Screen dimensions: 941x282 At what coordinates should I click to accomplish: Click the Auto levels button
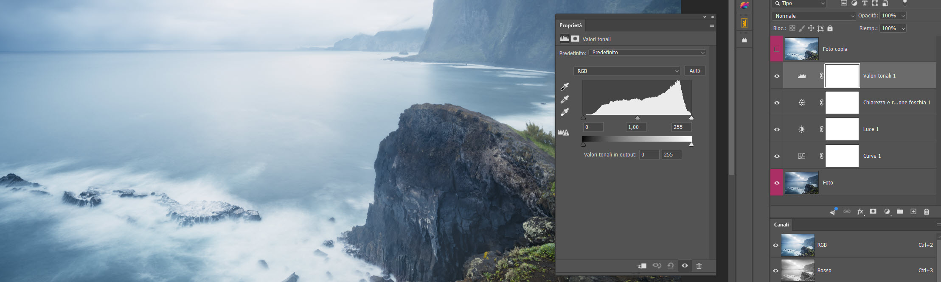(x=695, y=71)
